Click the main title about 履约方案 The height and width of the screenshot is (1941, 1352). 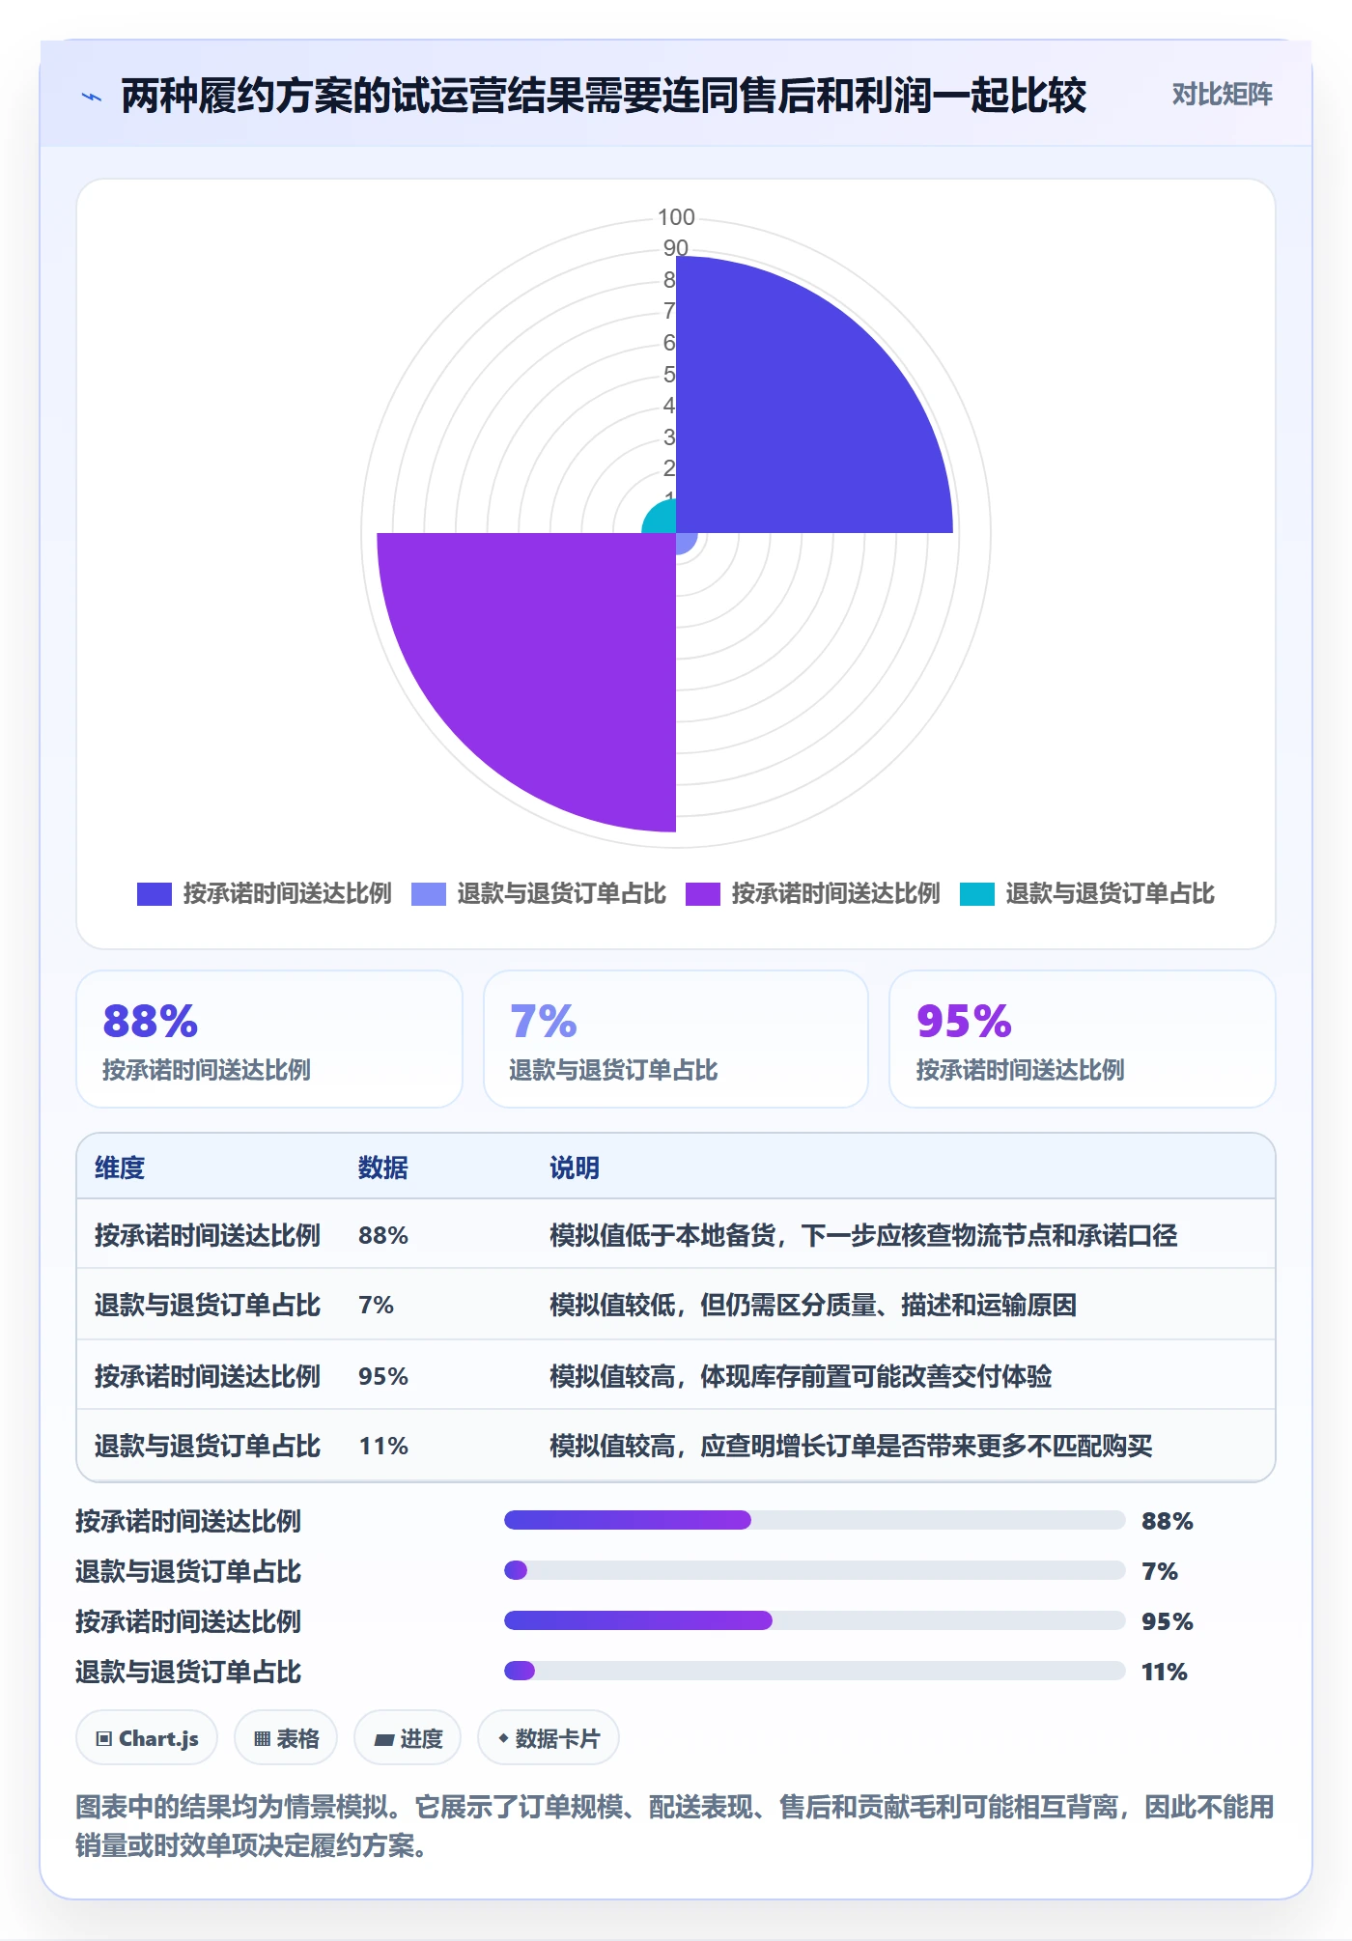[x=604, y=97]
